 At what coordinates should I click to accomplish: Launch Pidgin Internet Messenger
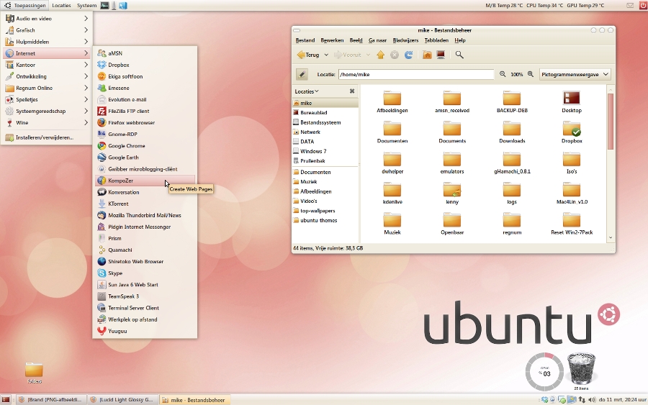[145, 227]
